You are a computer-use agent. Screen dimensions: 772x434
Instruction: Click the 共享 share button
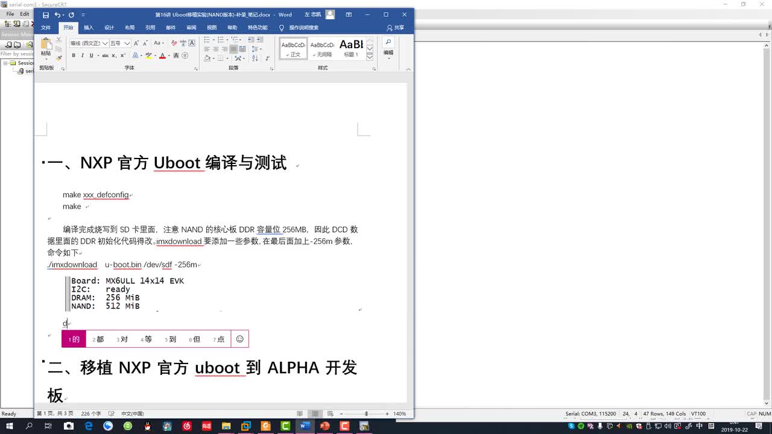(x=396, y=28)
